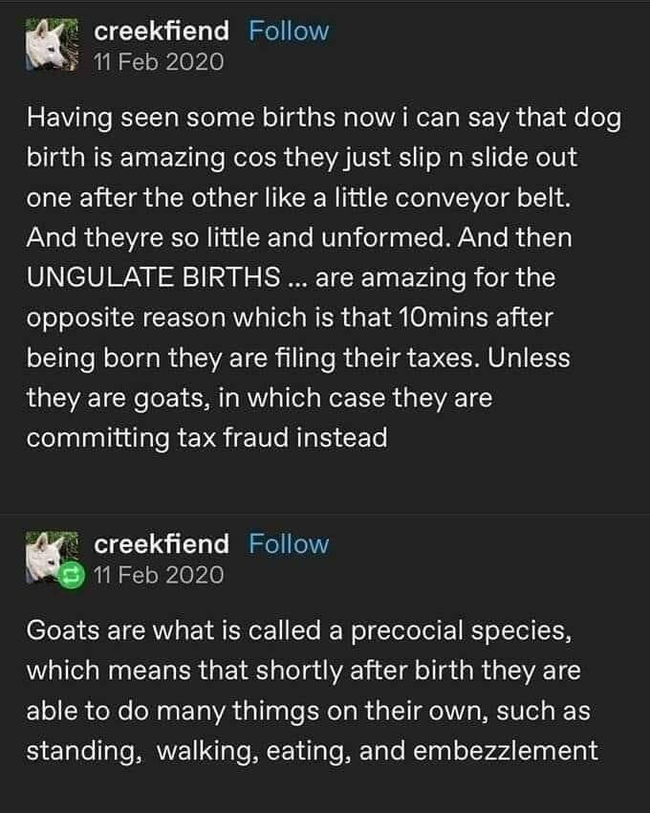Open creekfiend's blog from the reblog post
This screenshot has height=813, width=650.
click(x=162, y=543)
